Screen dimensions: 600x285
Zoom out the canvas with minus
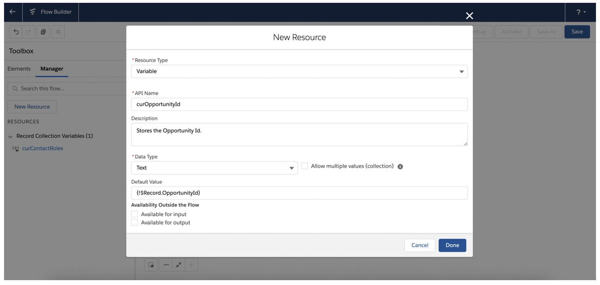click(x=166, y=265)
